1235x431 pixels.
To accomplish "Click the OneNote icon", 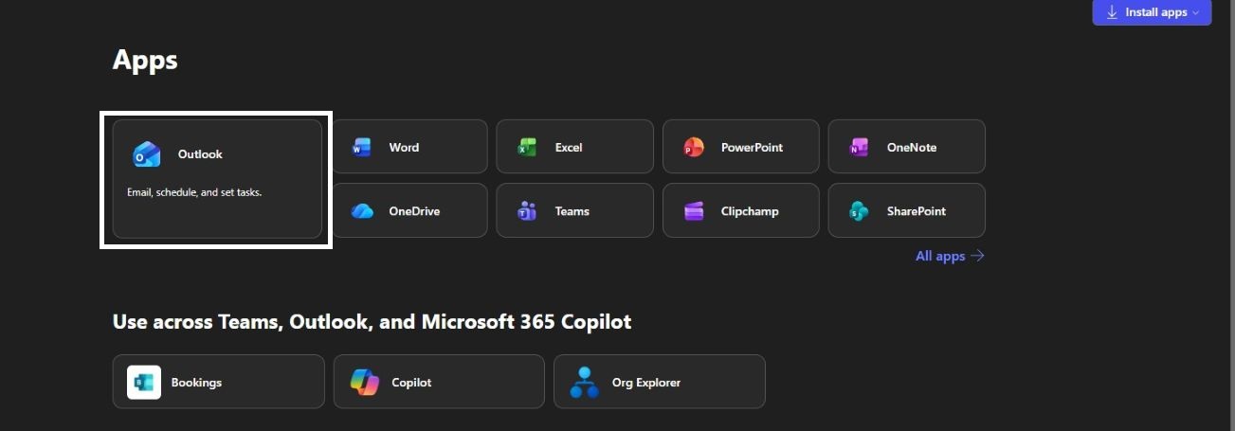I will pyautogui.click(x=859, y=148).
